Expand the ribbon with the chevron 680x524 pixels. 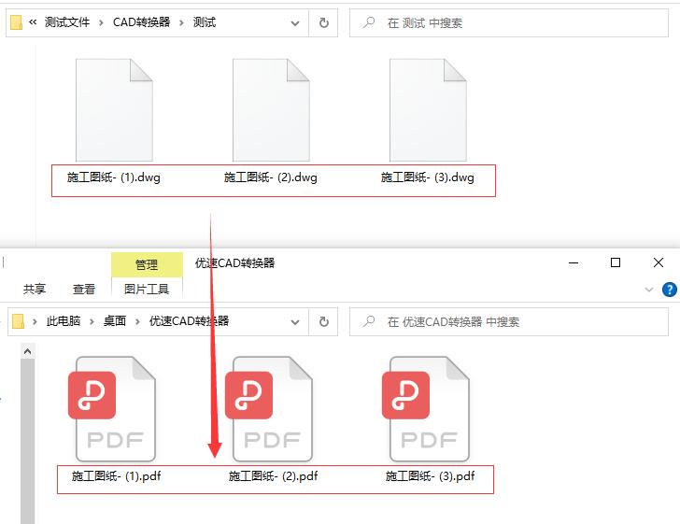[649, 290]
